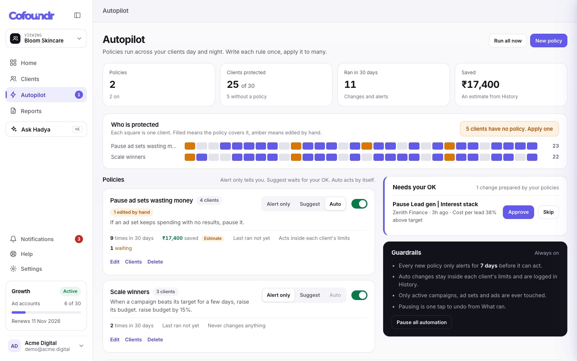Click the AD account avatar
577x361 pixels.
(14, 346)
